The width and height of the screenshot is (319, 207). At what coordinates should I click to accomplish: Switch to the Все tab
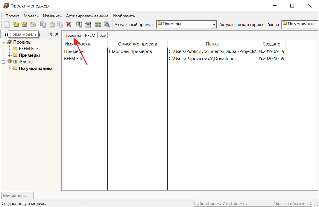pyautogui.click(x=102, y=35)
